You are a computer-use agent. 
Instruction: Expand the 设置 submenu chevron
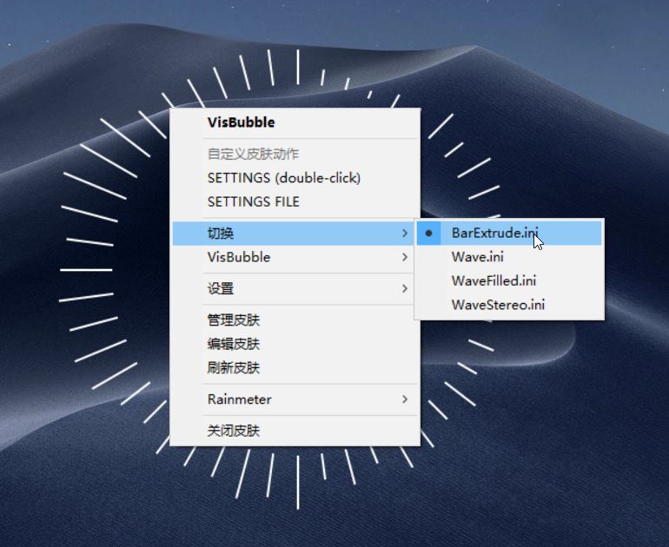coord(405,288)
